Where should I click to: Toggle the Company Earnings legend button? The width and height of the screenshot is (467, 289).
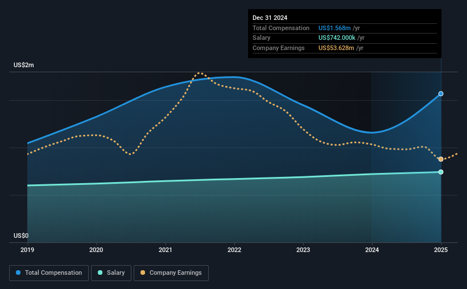[x=171, y=273]
